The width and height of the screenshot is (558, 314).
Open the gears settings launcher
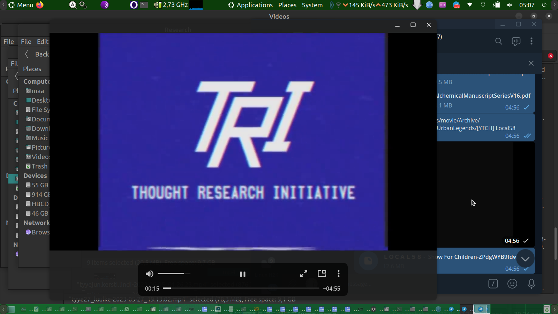pyautogui.click(x=83, y=5)
